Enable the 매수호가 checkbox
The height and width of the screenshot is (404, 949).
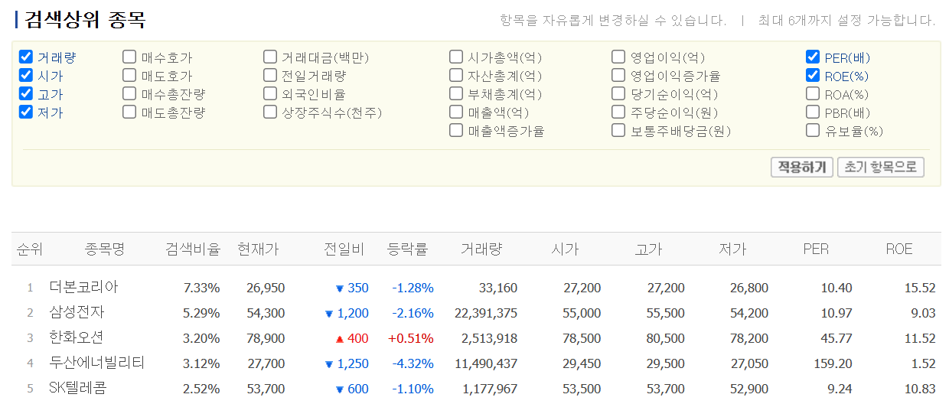[x=129, y=57]
